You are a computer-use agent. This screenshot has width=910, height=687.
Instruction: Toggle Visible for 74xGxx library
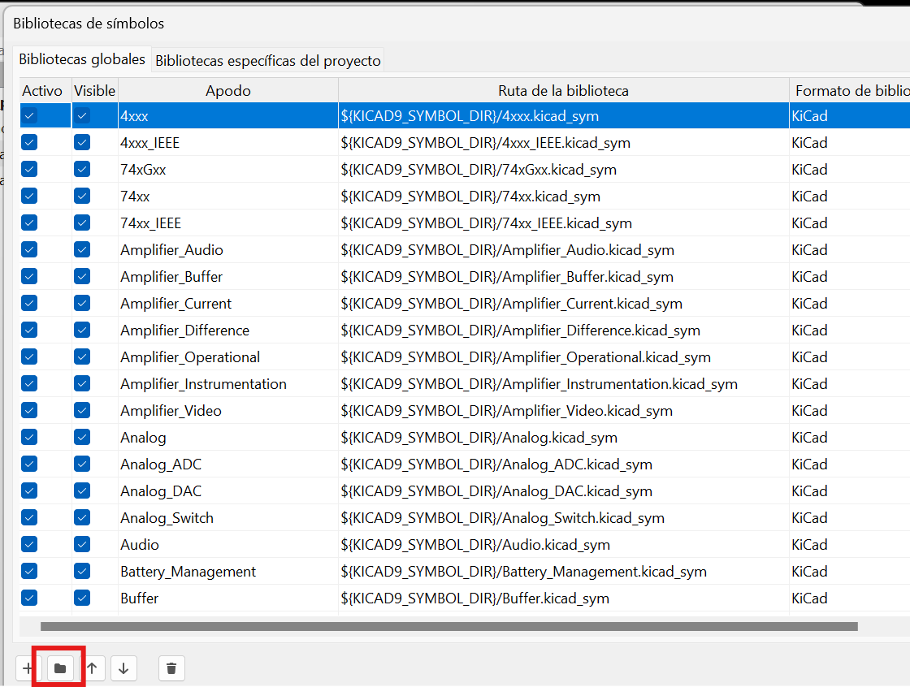tap(82, 169)
